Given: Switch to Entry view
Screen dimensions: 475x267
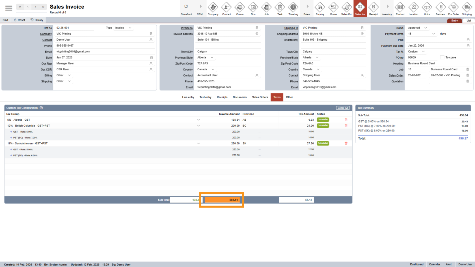Looking at the screenshot, I should [x=454, y=21].
